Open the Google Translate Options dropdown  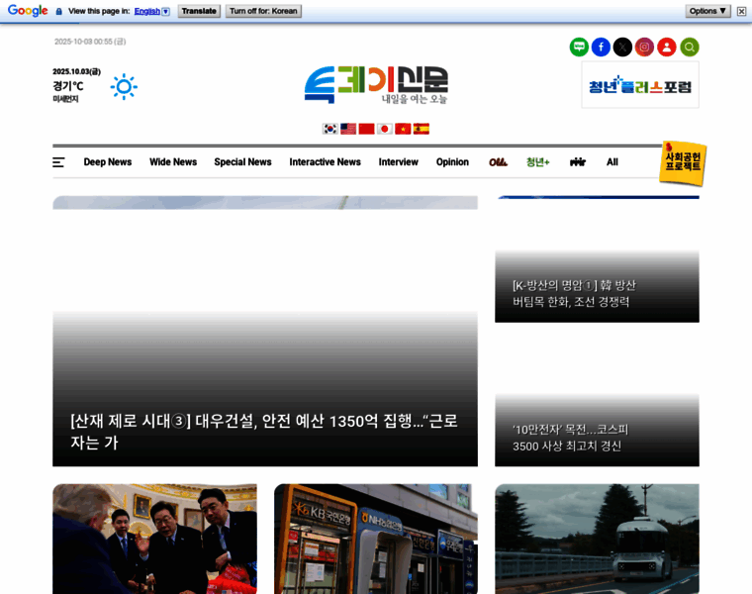point(707,11)
